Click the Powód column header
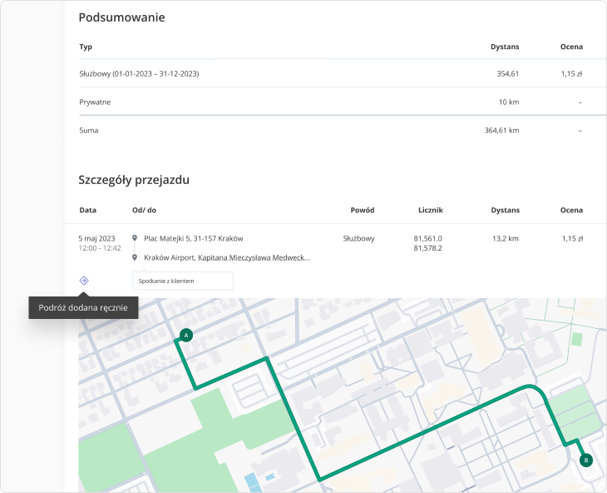 point(363,210)
